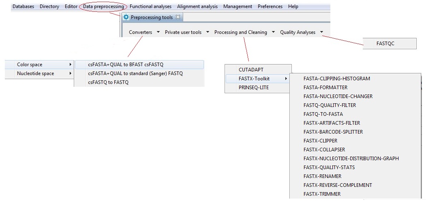
Task: Open the Data preprocessing menu
Action: [x=103, y=6]
